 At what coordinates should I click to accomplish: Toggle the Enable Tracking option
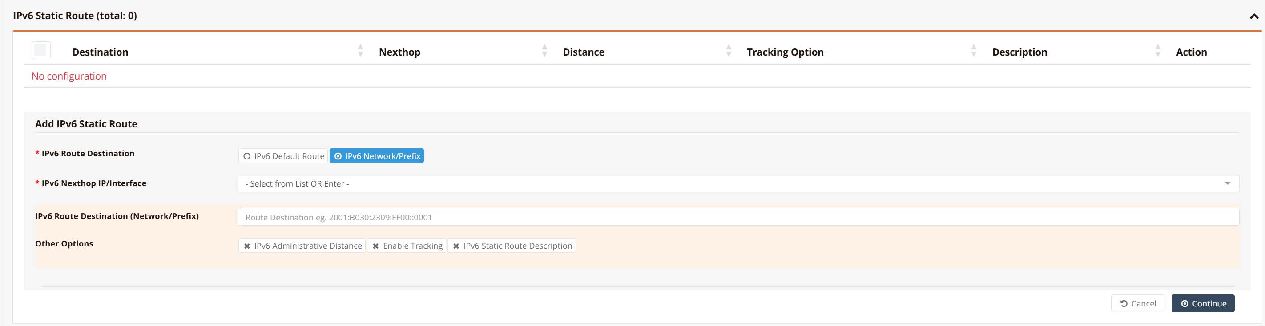coord(407,246)
